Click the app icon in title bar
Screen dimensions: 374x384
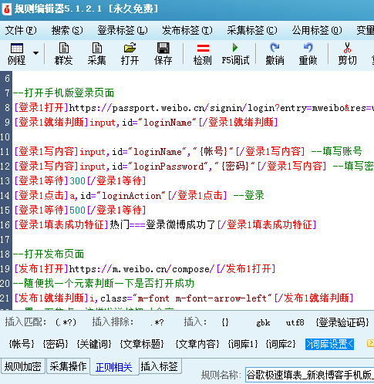6,9
